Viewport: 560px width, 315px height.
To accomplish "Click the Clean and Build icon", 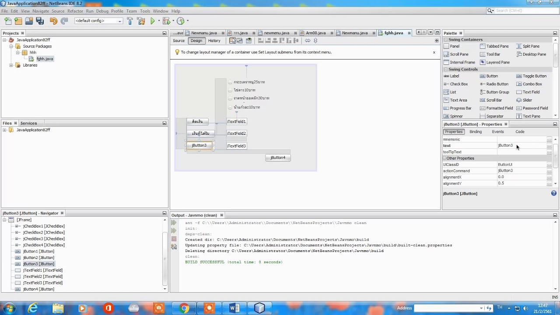I will coord(141,21).
